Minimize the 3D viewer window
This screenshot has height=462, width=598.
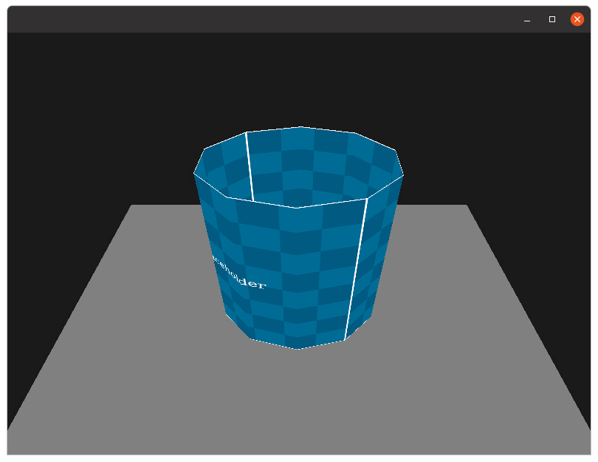(x=527, y=19)
